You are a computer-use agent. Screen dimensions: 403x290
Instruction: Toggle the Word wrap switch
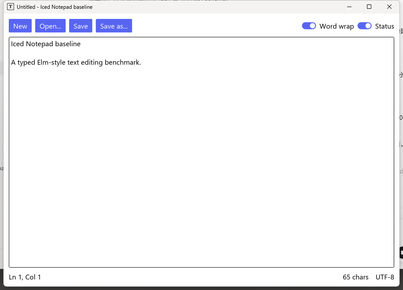coord(309,26)
